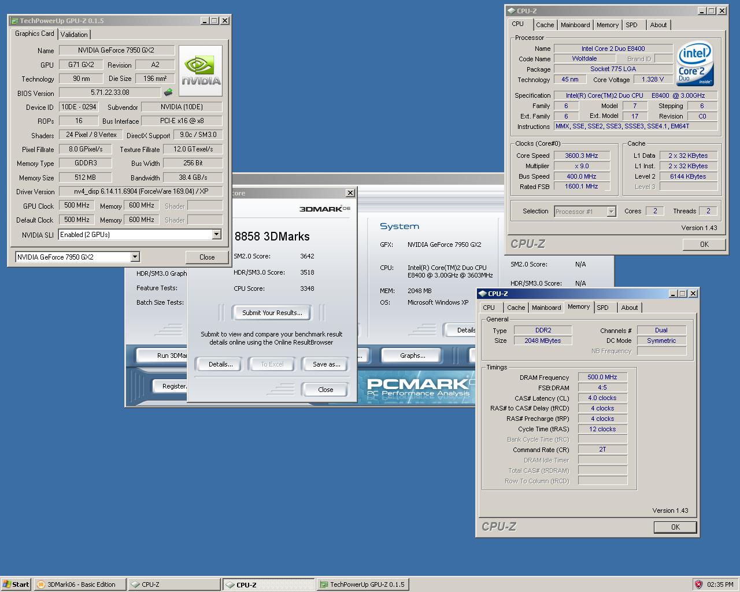Click OK in top CPU-Z window
Image resolution: width=740 pixels, height=592 pixels.
coord(704,245)
